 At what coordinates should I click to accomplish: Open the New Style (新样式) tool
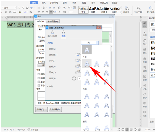coord(127,10)
